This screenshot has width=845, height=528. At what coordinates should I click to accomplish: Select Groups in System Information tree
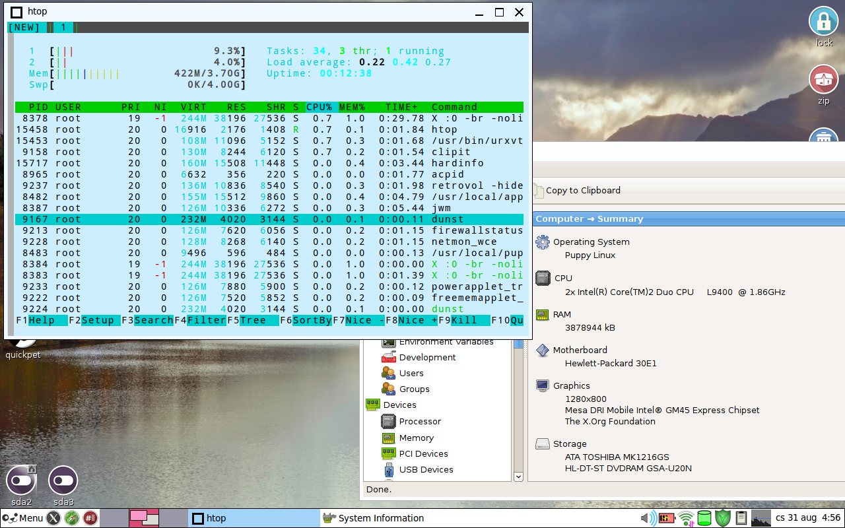point(406,389)
